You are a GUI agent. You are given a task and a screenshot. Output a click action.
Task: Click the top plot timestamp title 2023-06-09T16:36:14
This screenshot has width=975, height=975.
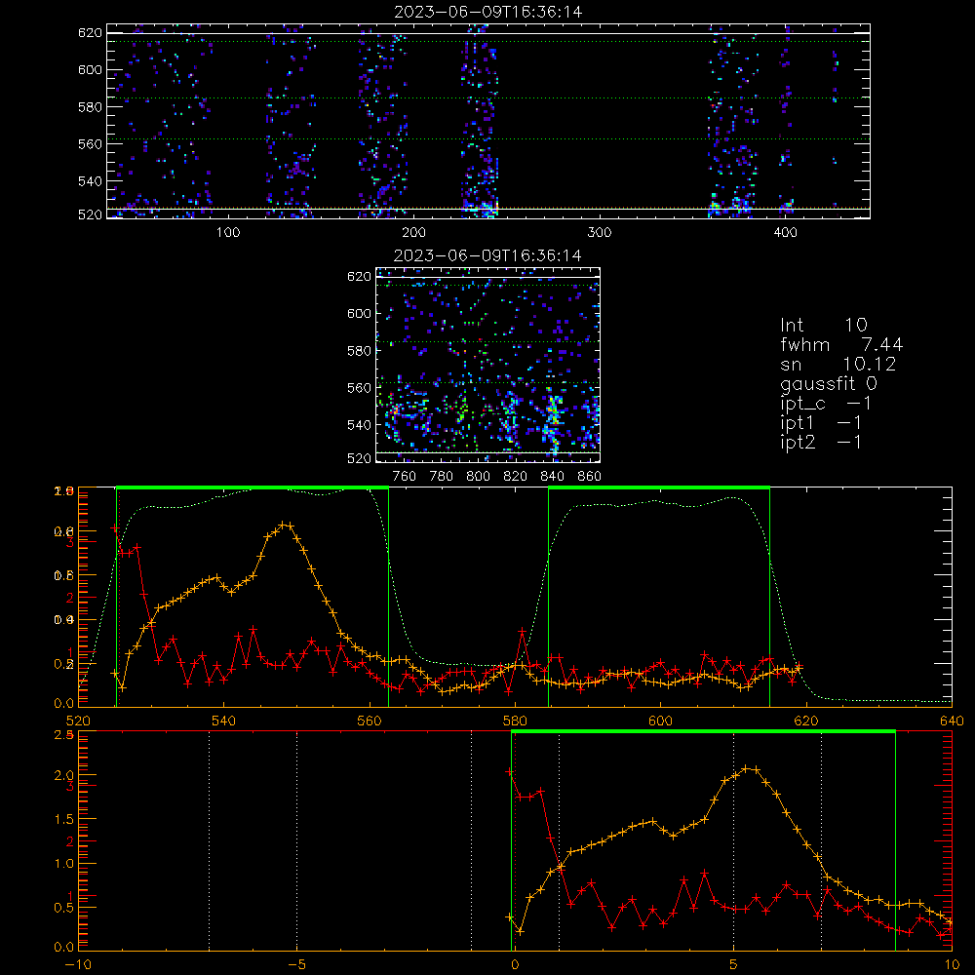pos(488,12)
